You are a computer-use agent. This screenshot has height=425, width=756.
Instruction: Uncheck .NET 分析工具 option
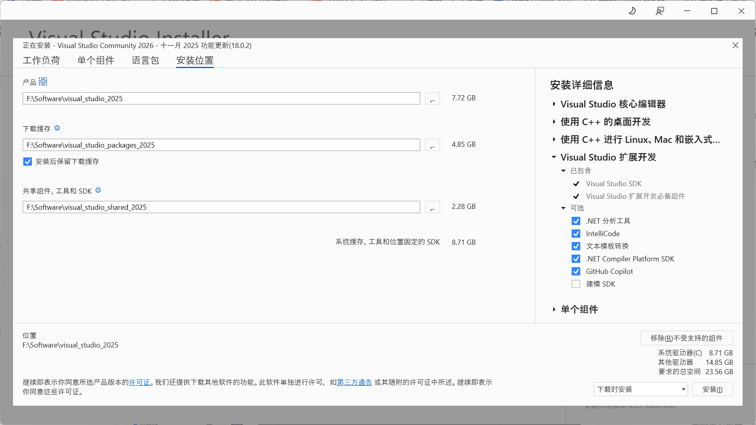pos(576,221)
